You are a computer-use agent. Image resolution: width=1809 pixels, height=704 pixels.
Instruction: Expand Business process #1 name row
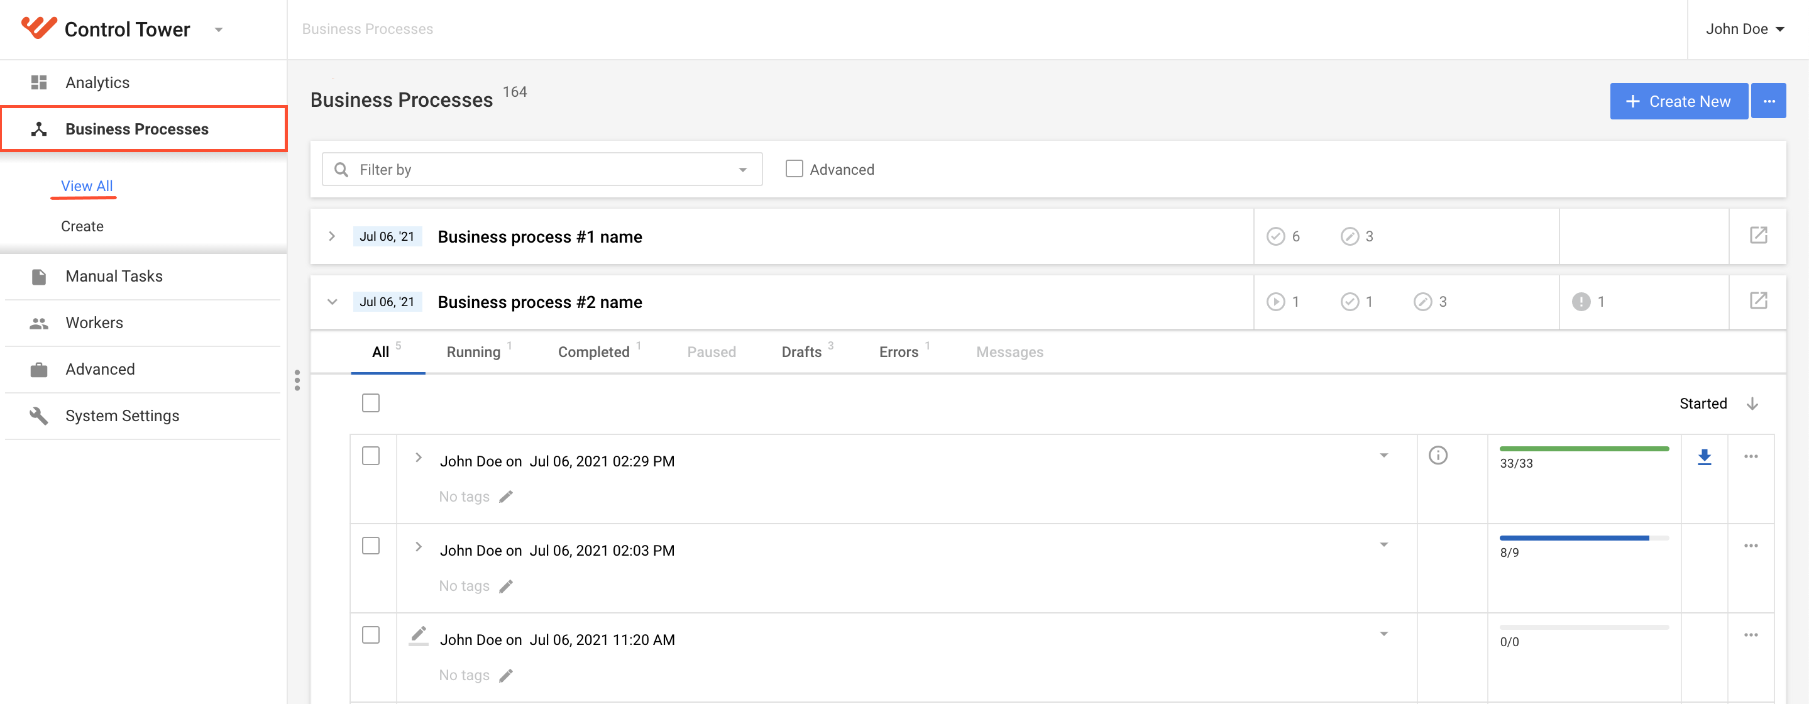[331, 236]
